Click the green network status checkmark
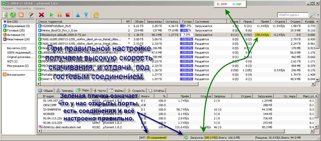 [x=186, y=138]
